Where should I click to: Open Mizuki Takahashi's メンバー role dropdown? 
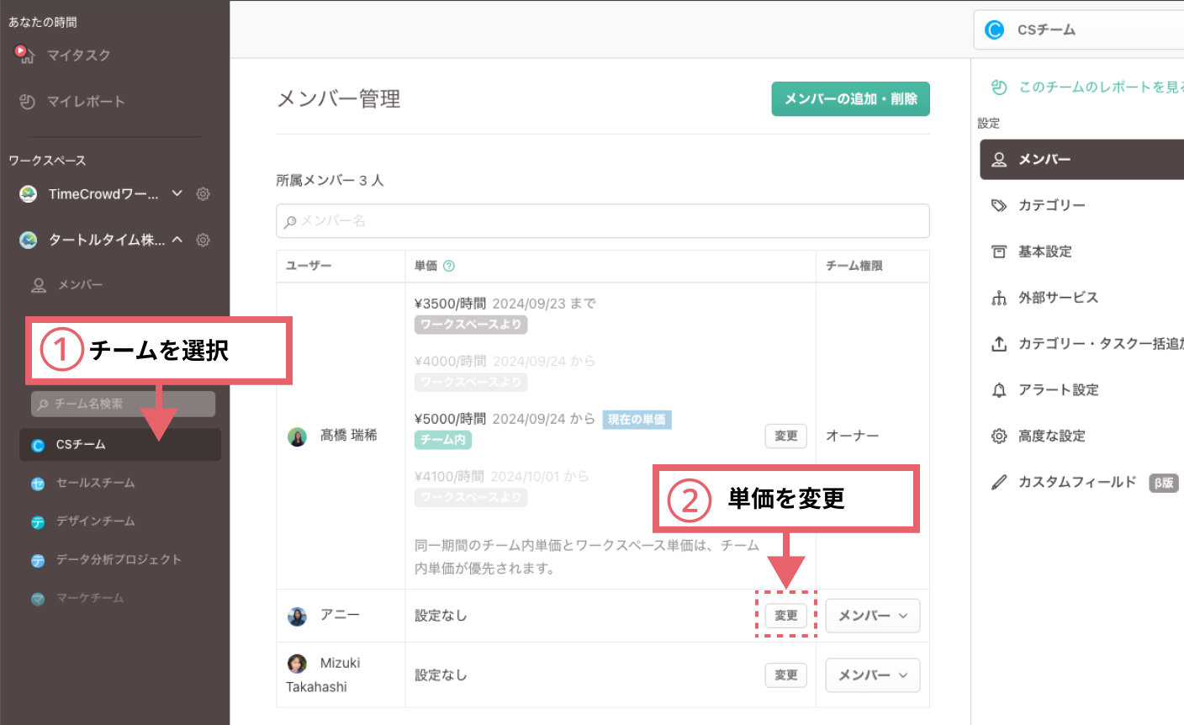tap(872, 675)
